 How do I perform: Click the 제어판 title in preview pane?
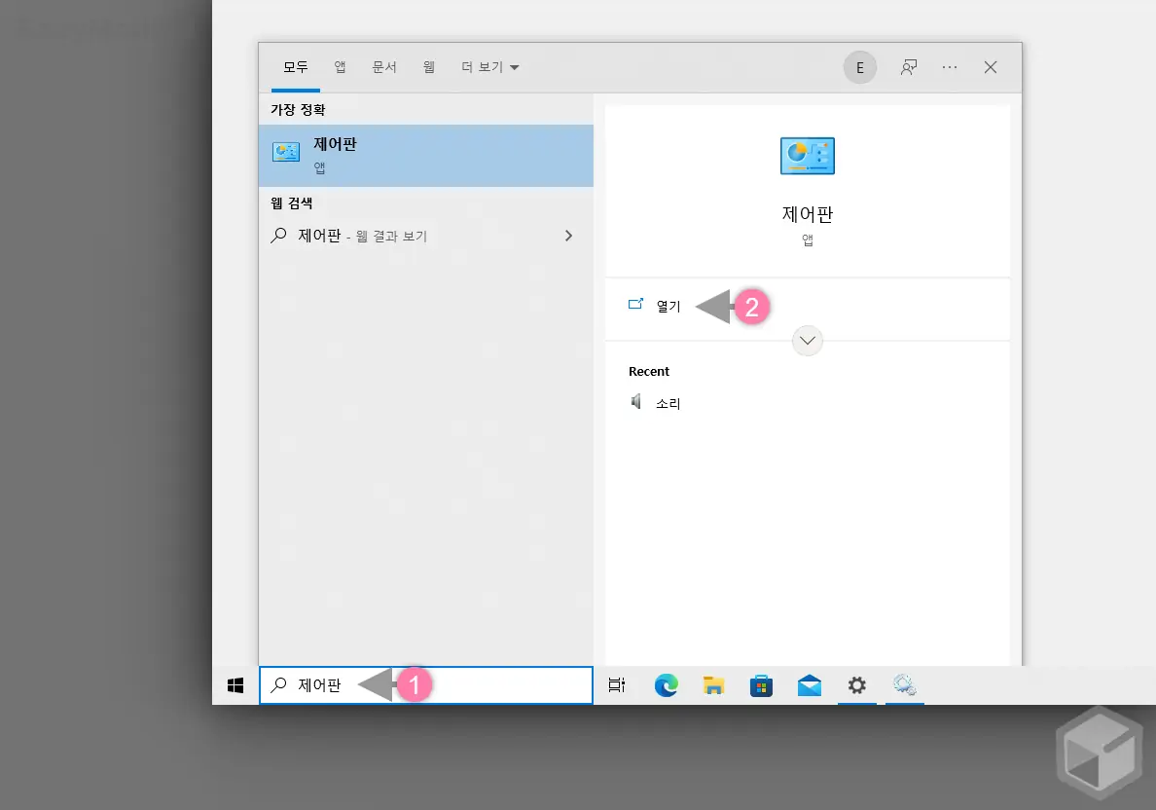pyautogui.click(x=808, y=215)
